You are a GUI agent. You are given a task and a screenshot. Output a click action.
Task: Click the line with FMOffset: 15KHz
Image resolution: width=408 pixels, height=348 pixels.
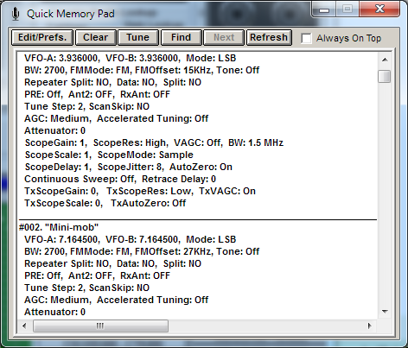[142, 70]
